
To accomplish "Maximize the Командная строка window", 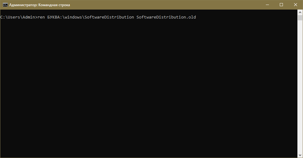I will coord(281,5).
